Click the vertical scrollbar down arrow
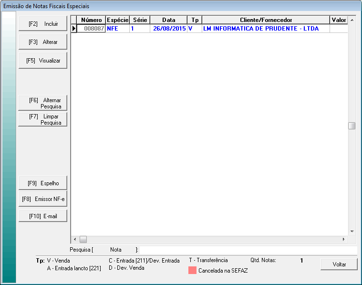Viewport: 362px width, 285px height. [x=352, y=232]
